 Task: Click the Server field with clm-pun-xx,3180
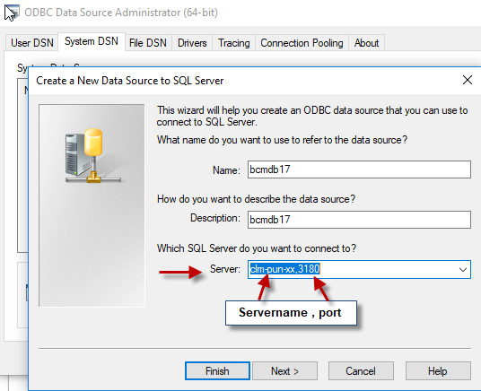(x=353, y=270)
